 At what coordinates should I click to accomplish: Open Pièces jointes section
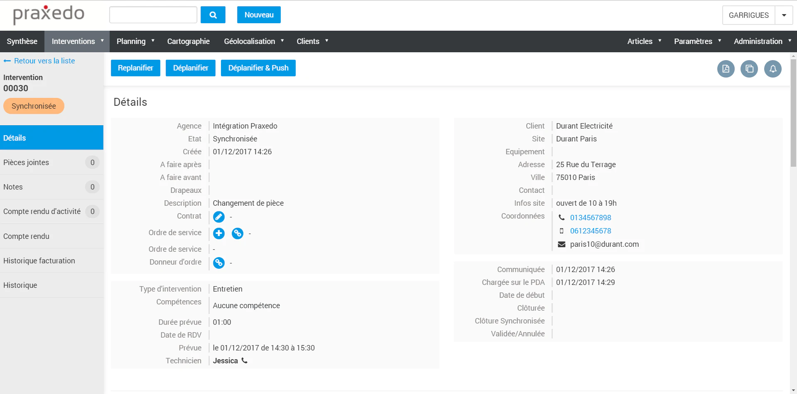coord(51,163)
